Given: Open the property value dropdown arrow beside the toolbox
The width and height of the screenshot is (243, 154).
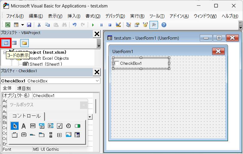Looking at the screenshot, I should pyautogui.click(x=90, y=117).
